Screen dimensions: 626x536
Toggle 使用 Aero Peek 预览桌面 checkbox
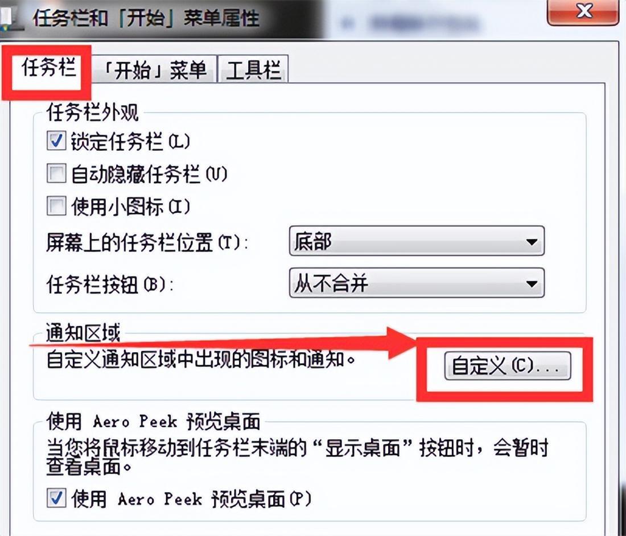pos(56,497)
